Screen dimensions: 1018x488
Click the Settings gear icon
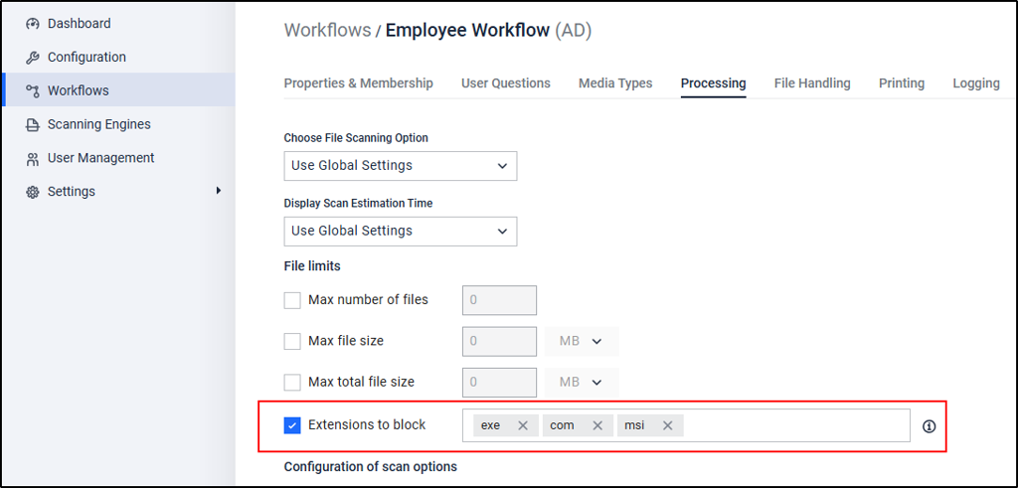click(x=33, y=192)
